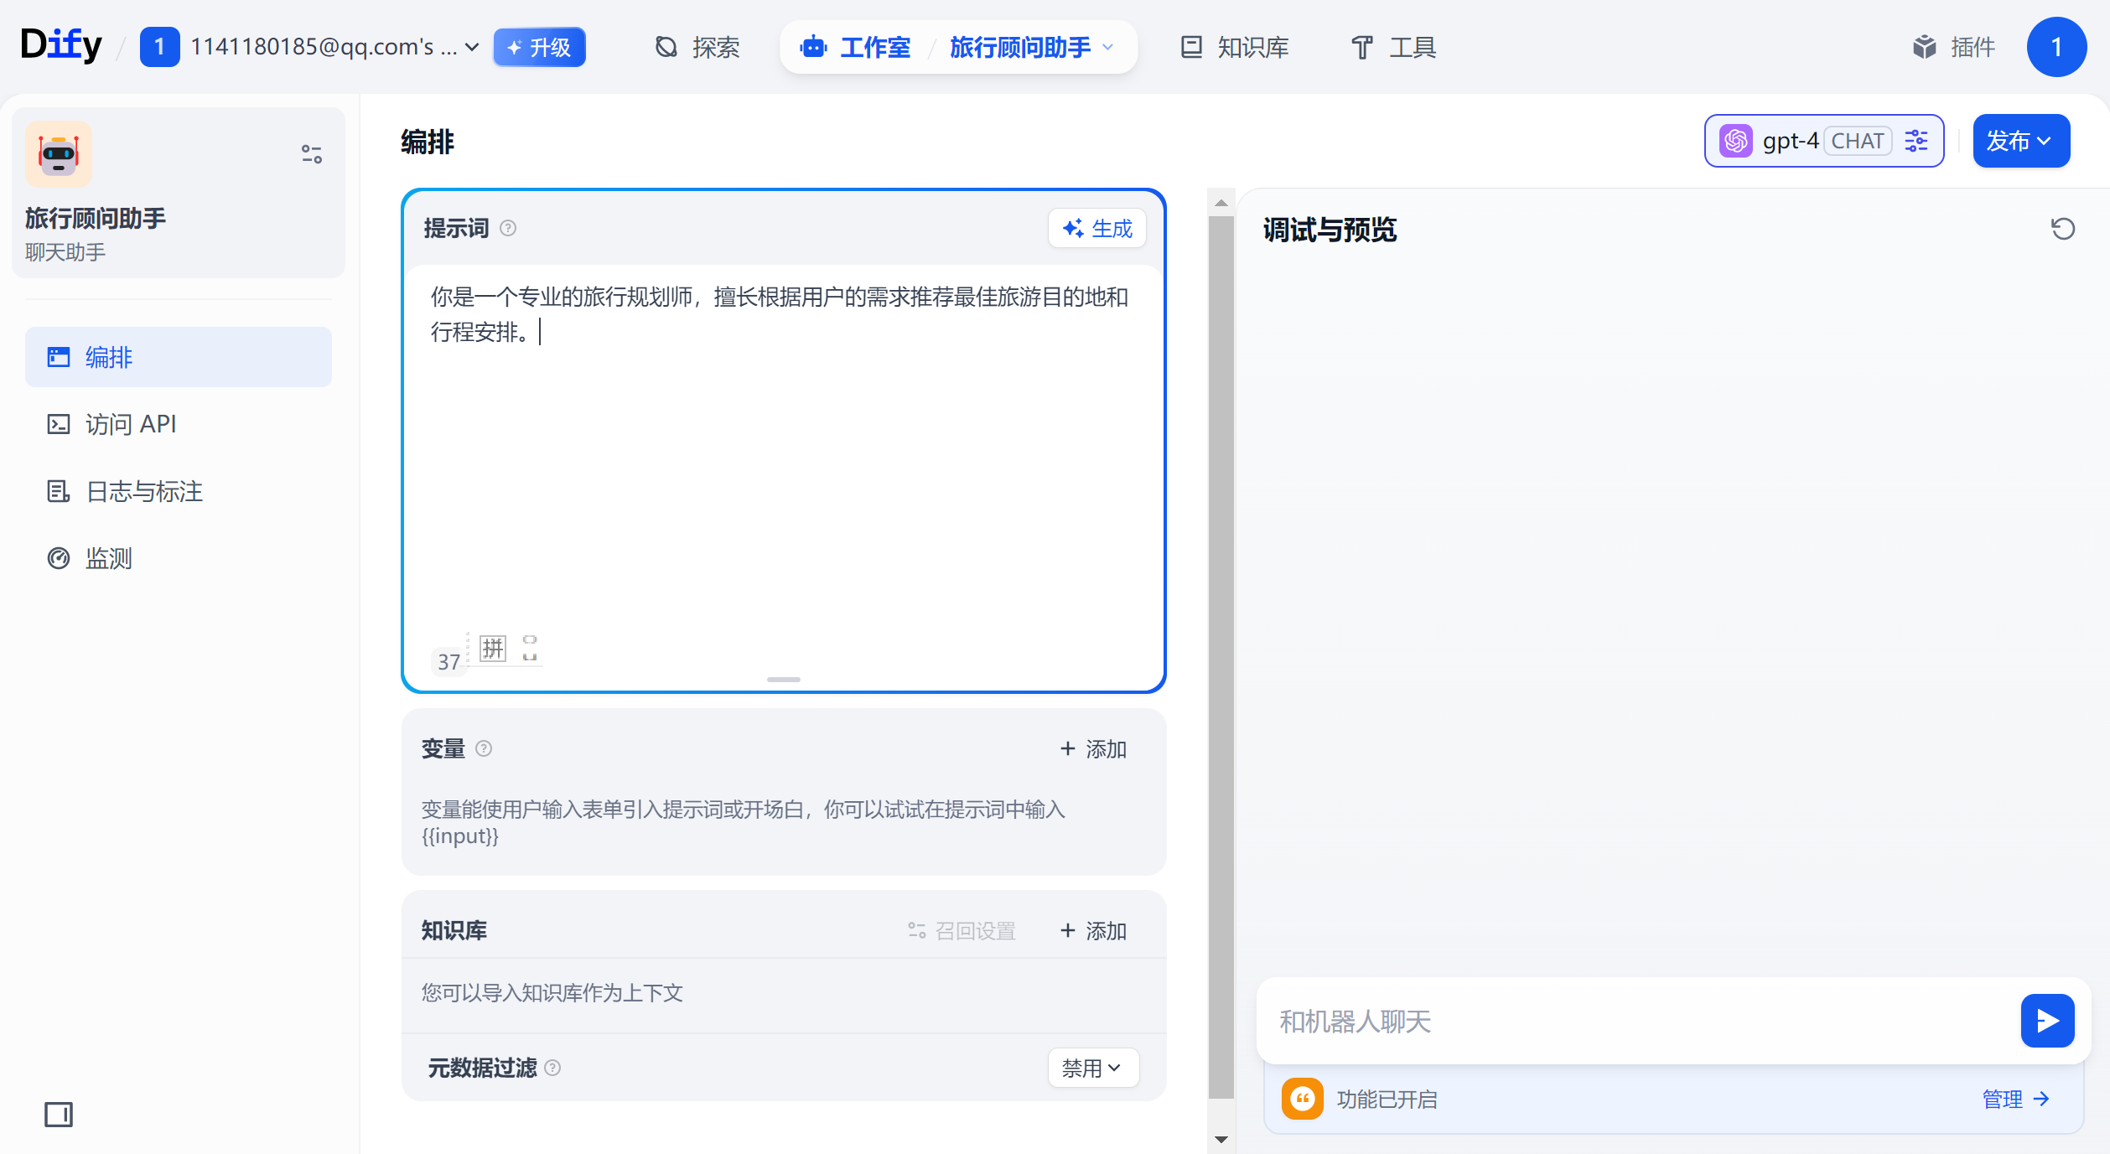Screen dimensions: 2110x1154
Task: Open model parameter settings sliders icon
Action: point(1916,141)
